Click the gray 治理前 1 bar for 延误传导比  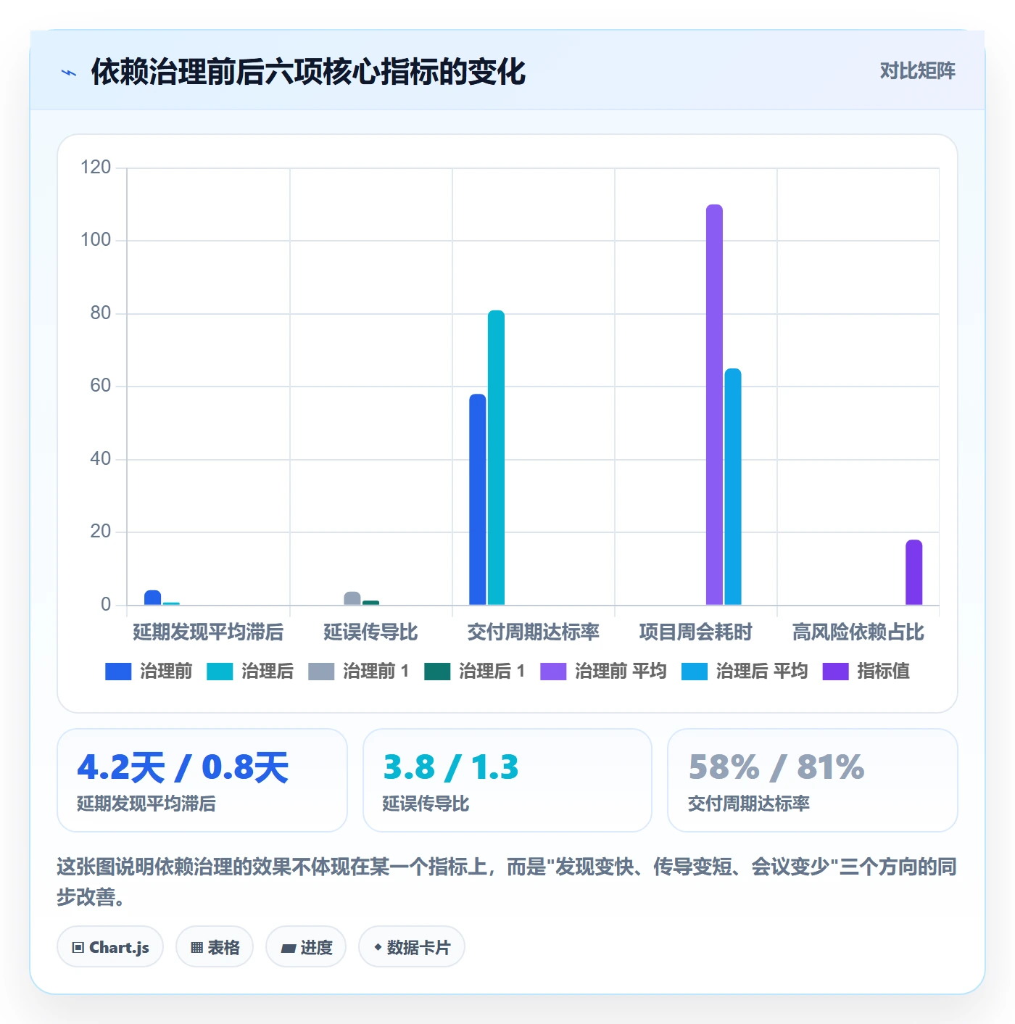tap(352, 598)
